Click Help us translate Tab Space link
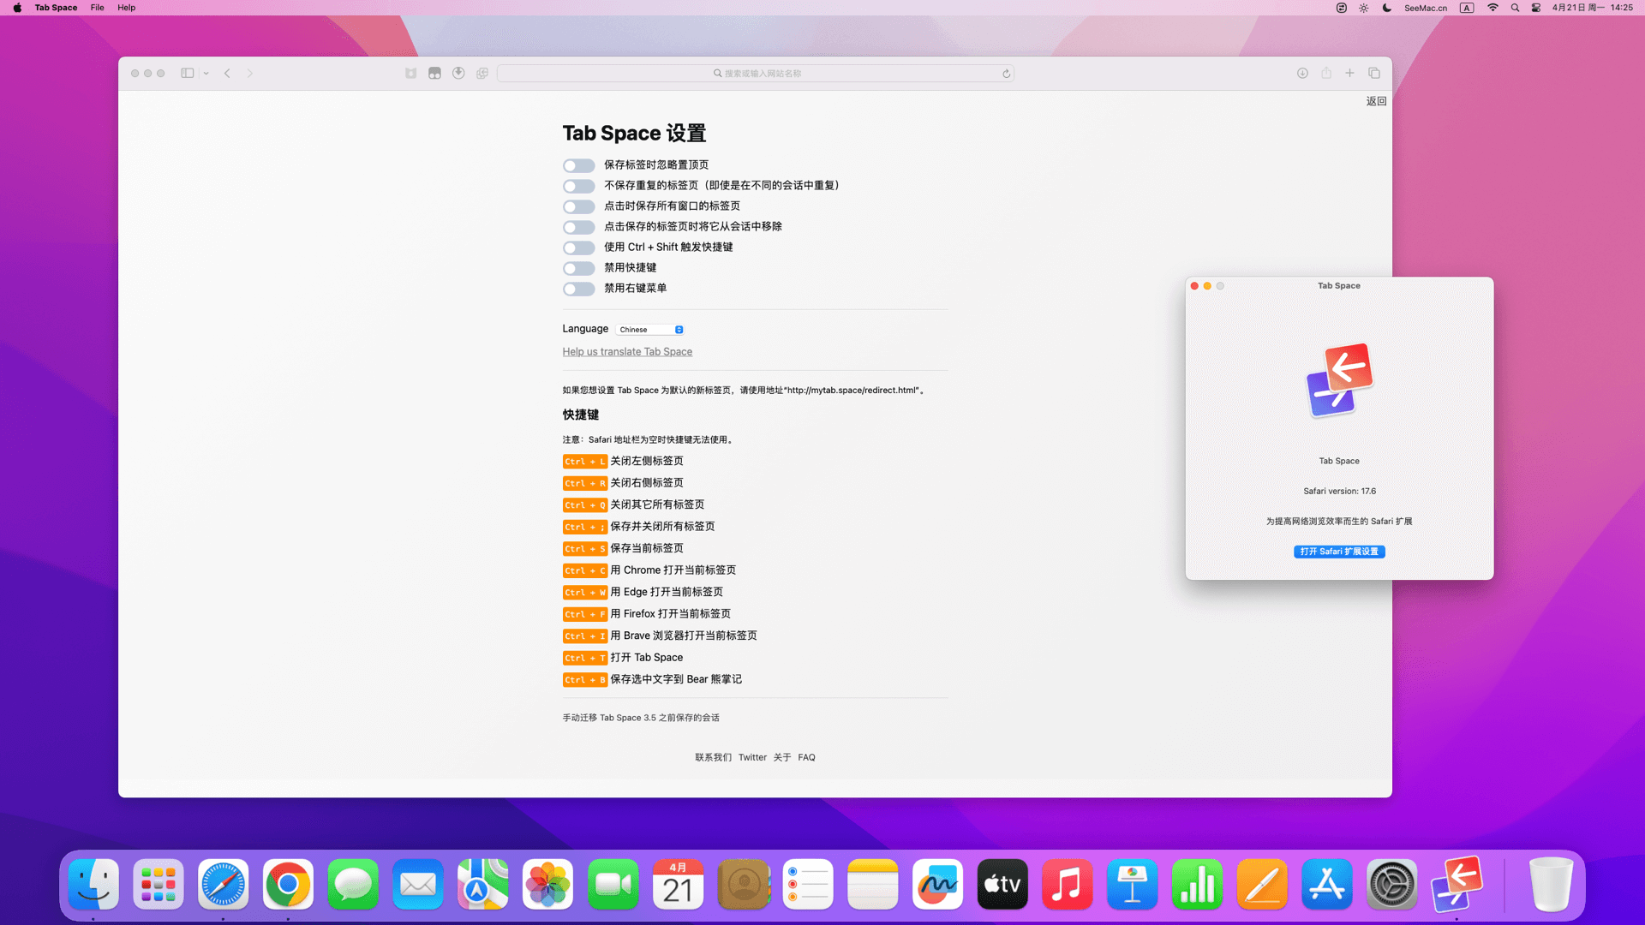The width and height of the screenshot is (1645, 925). point(627,352)
